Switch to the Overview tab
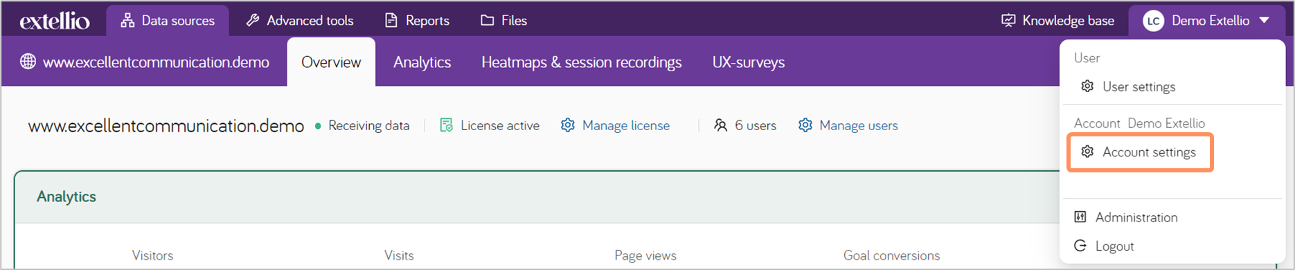Image resolution: width=1295 pixels, height=270 pixels. 331,62
